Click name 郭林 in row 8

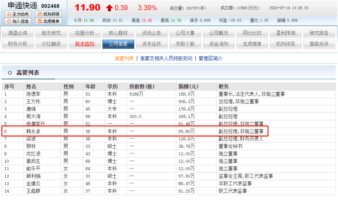31,146
